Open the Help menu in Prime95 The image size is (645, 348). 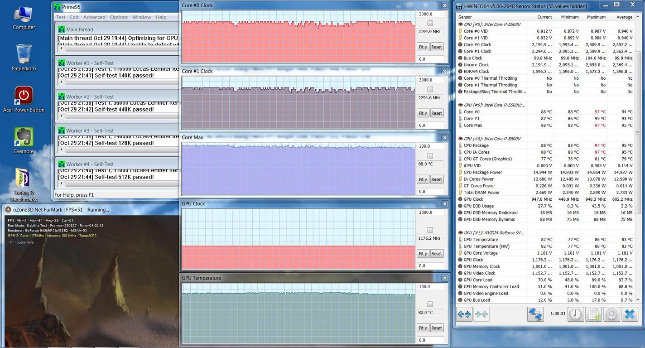click(x=161, y=17)
